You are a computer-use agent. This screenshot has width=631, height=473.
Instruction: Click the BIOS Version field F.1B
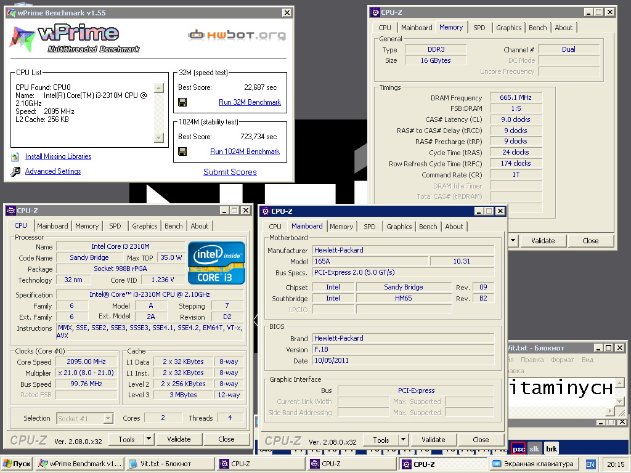coord(403,350)
